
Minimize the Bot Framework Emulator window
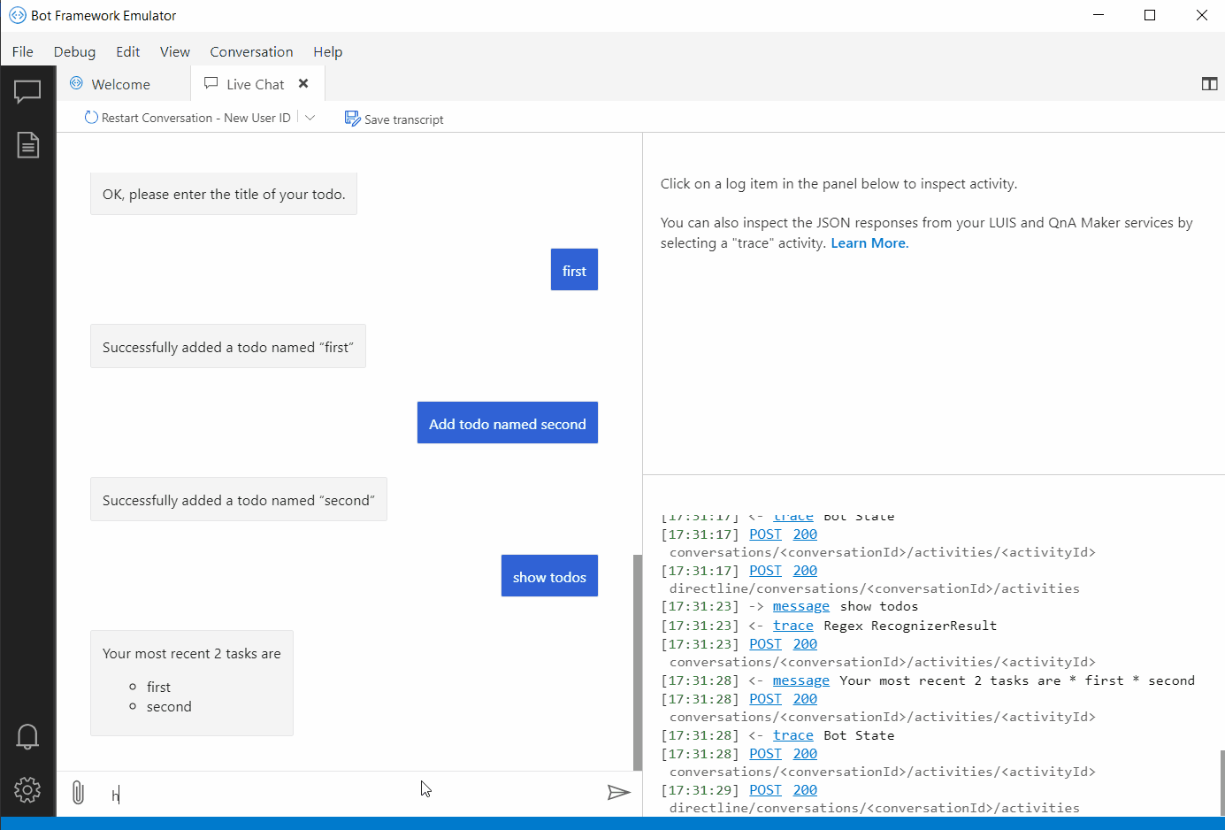click(x=1099, y=15)
